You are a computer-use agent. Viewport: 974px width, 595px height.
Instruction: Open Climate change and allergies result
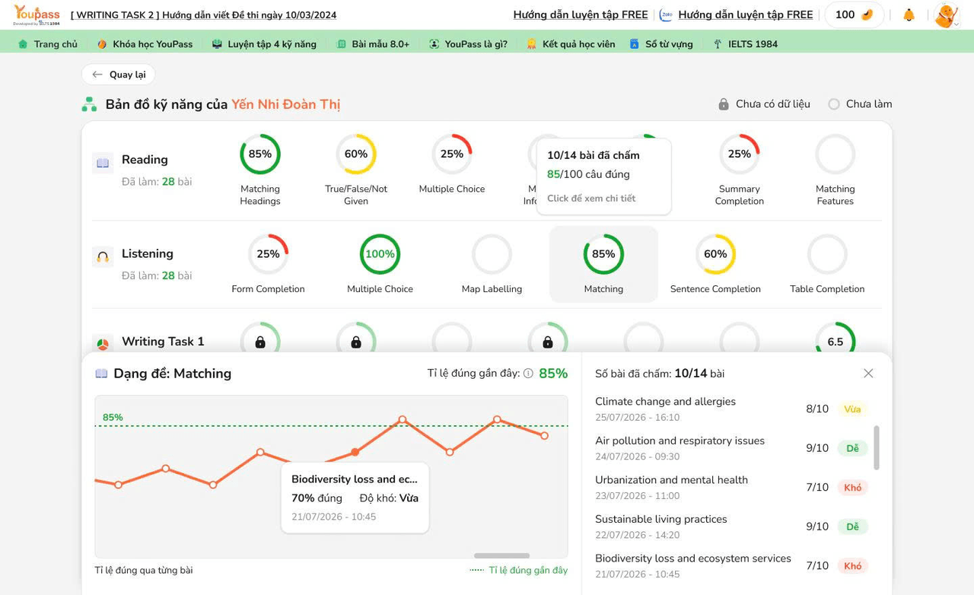click(731, 409)
